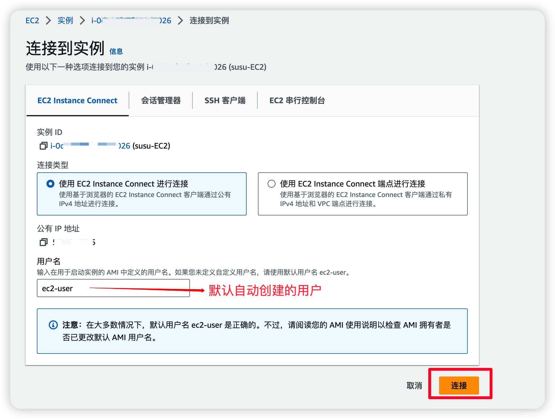This screenshot has width=555, height=419.
Task: Open the 信息 info link
Action: click(x=116, y=52)
